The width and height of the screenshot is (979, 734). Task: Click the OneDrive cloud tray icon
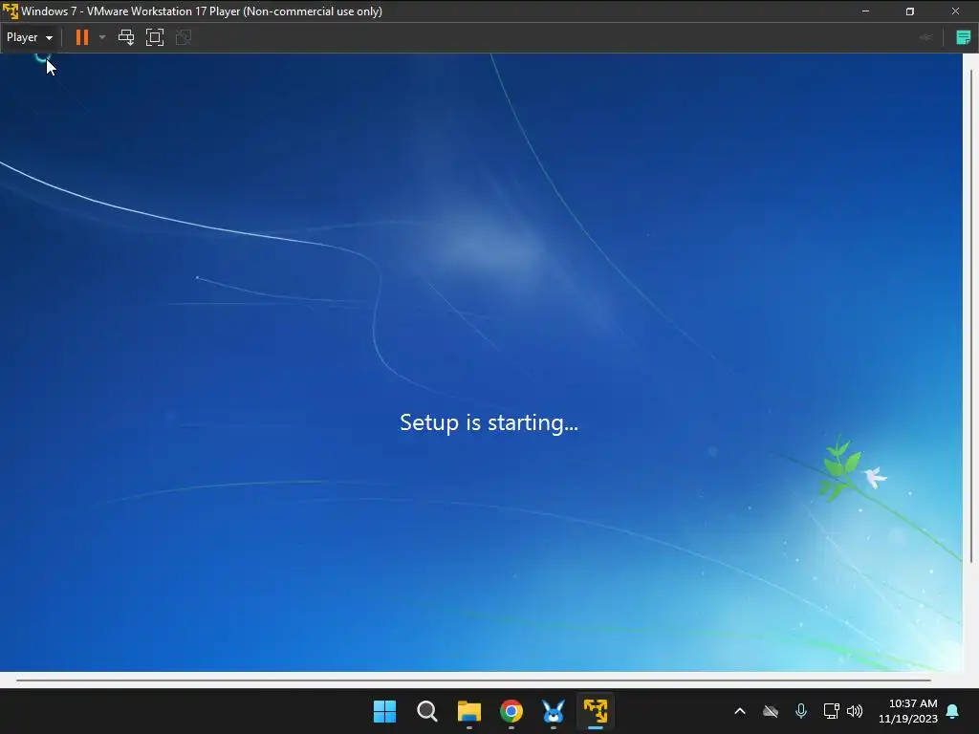tap(771, 711)
